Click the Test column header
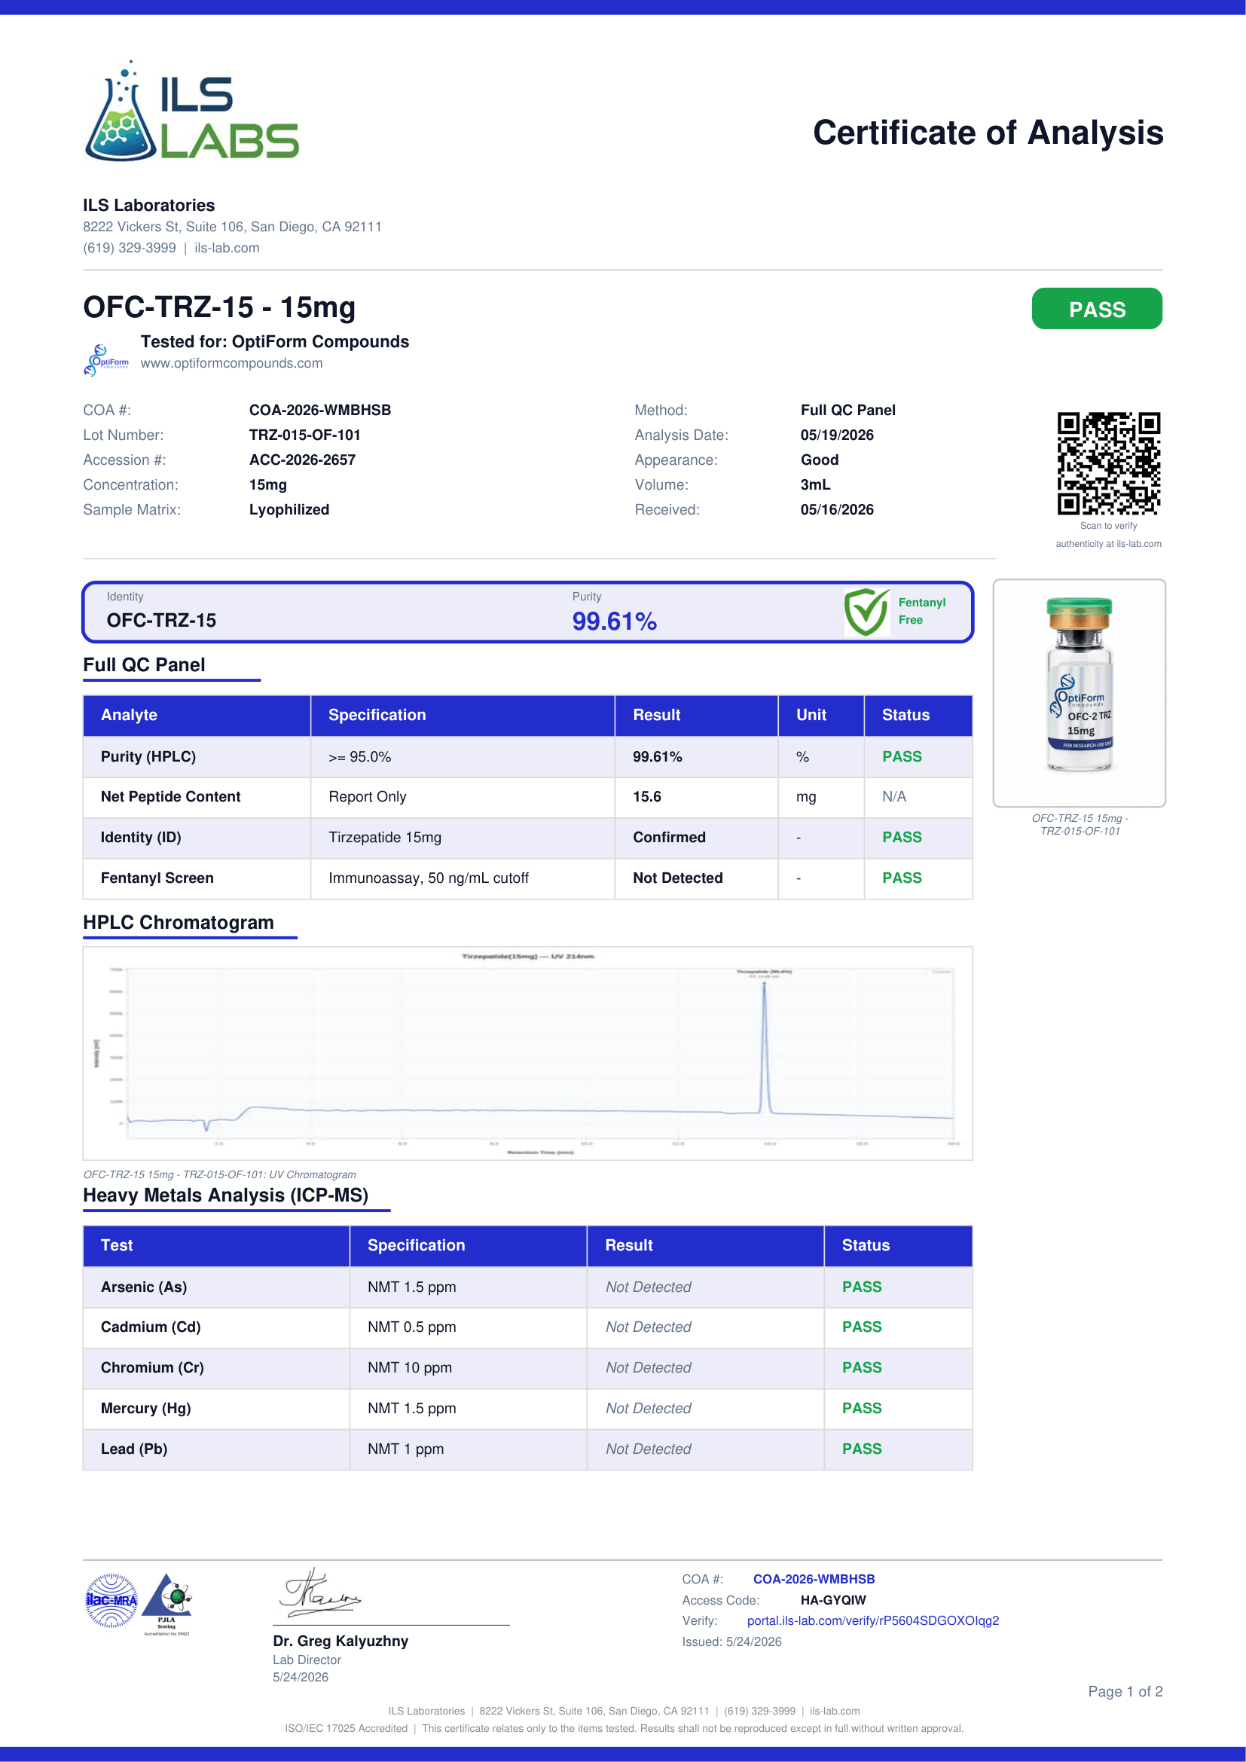 [x=216, y=1245]
